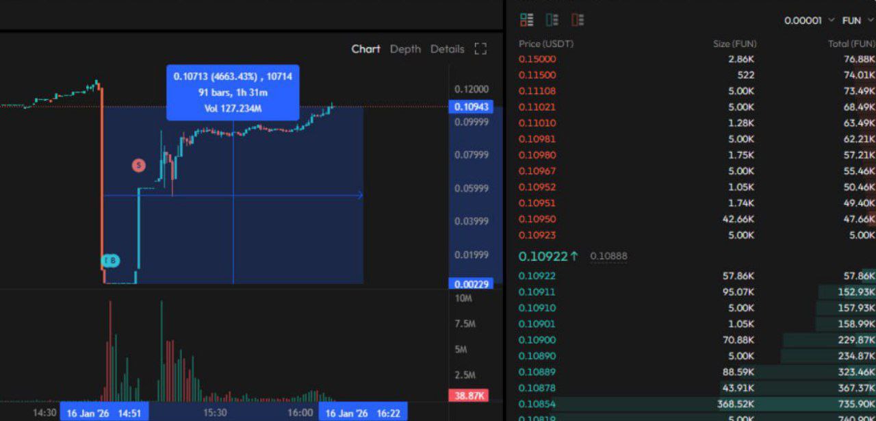Click the 0.10888 mark price

[608, 256]
